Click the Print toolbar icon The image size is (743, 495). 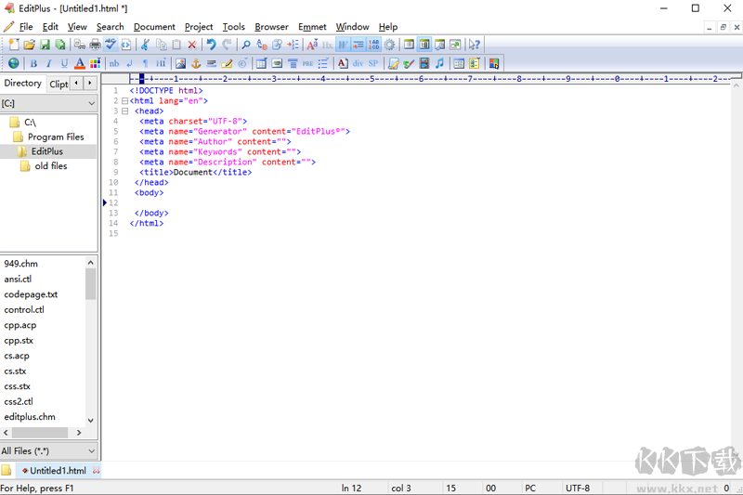[x=96, y=45]
